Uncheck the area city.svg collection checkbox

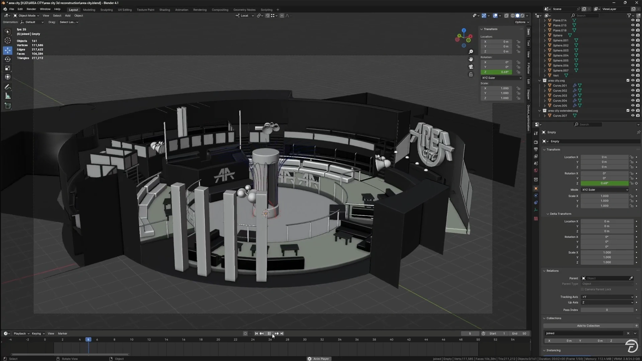coord(628,81)
